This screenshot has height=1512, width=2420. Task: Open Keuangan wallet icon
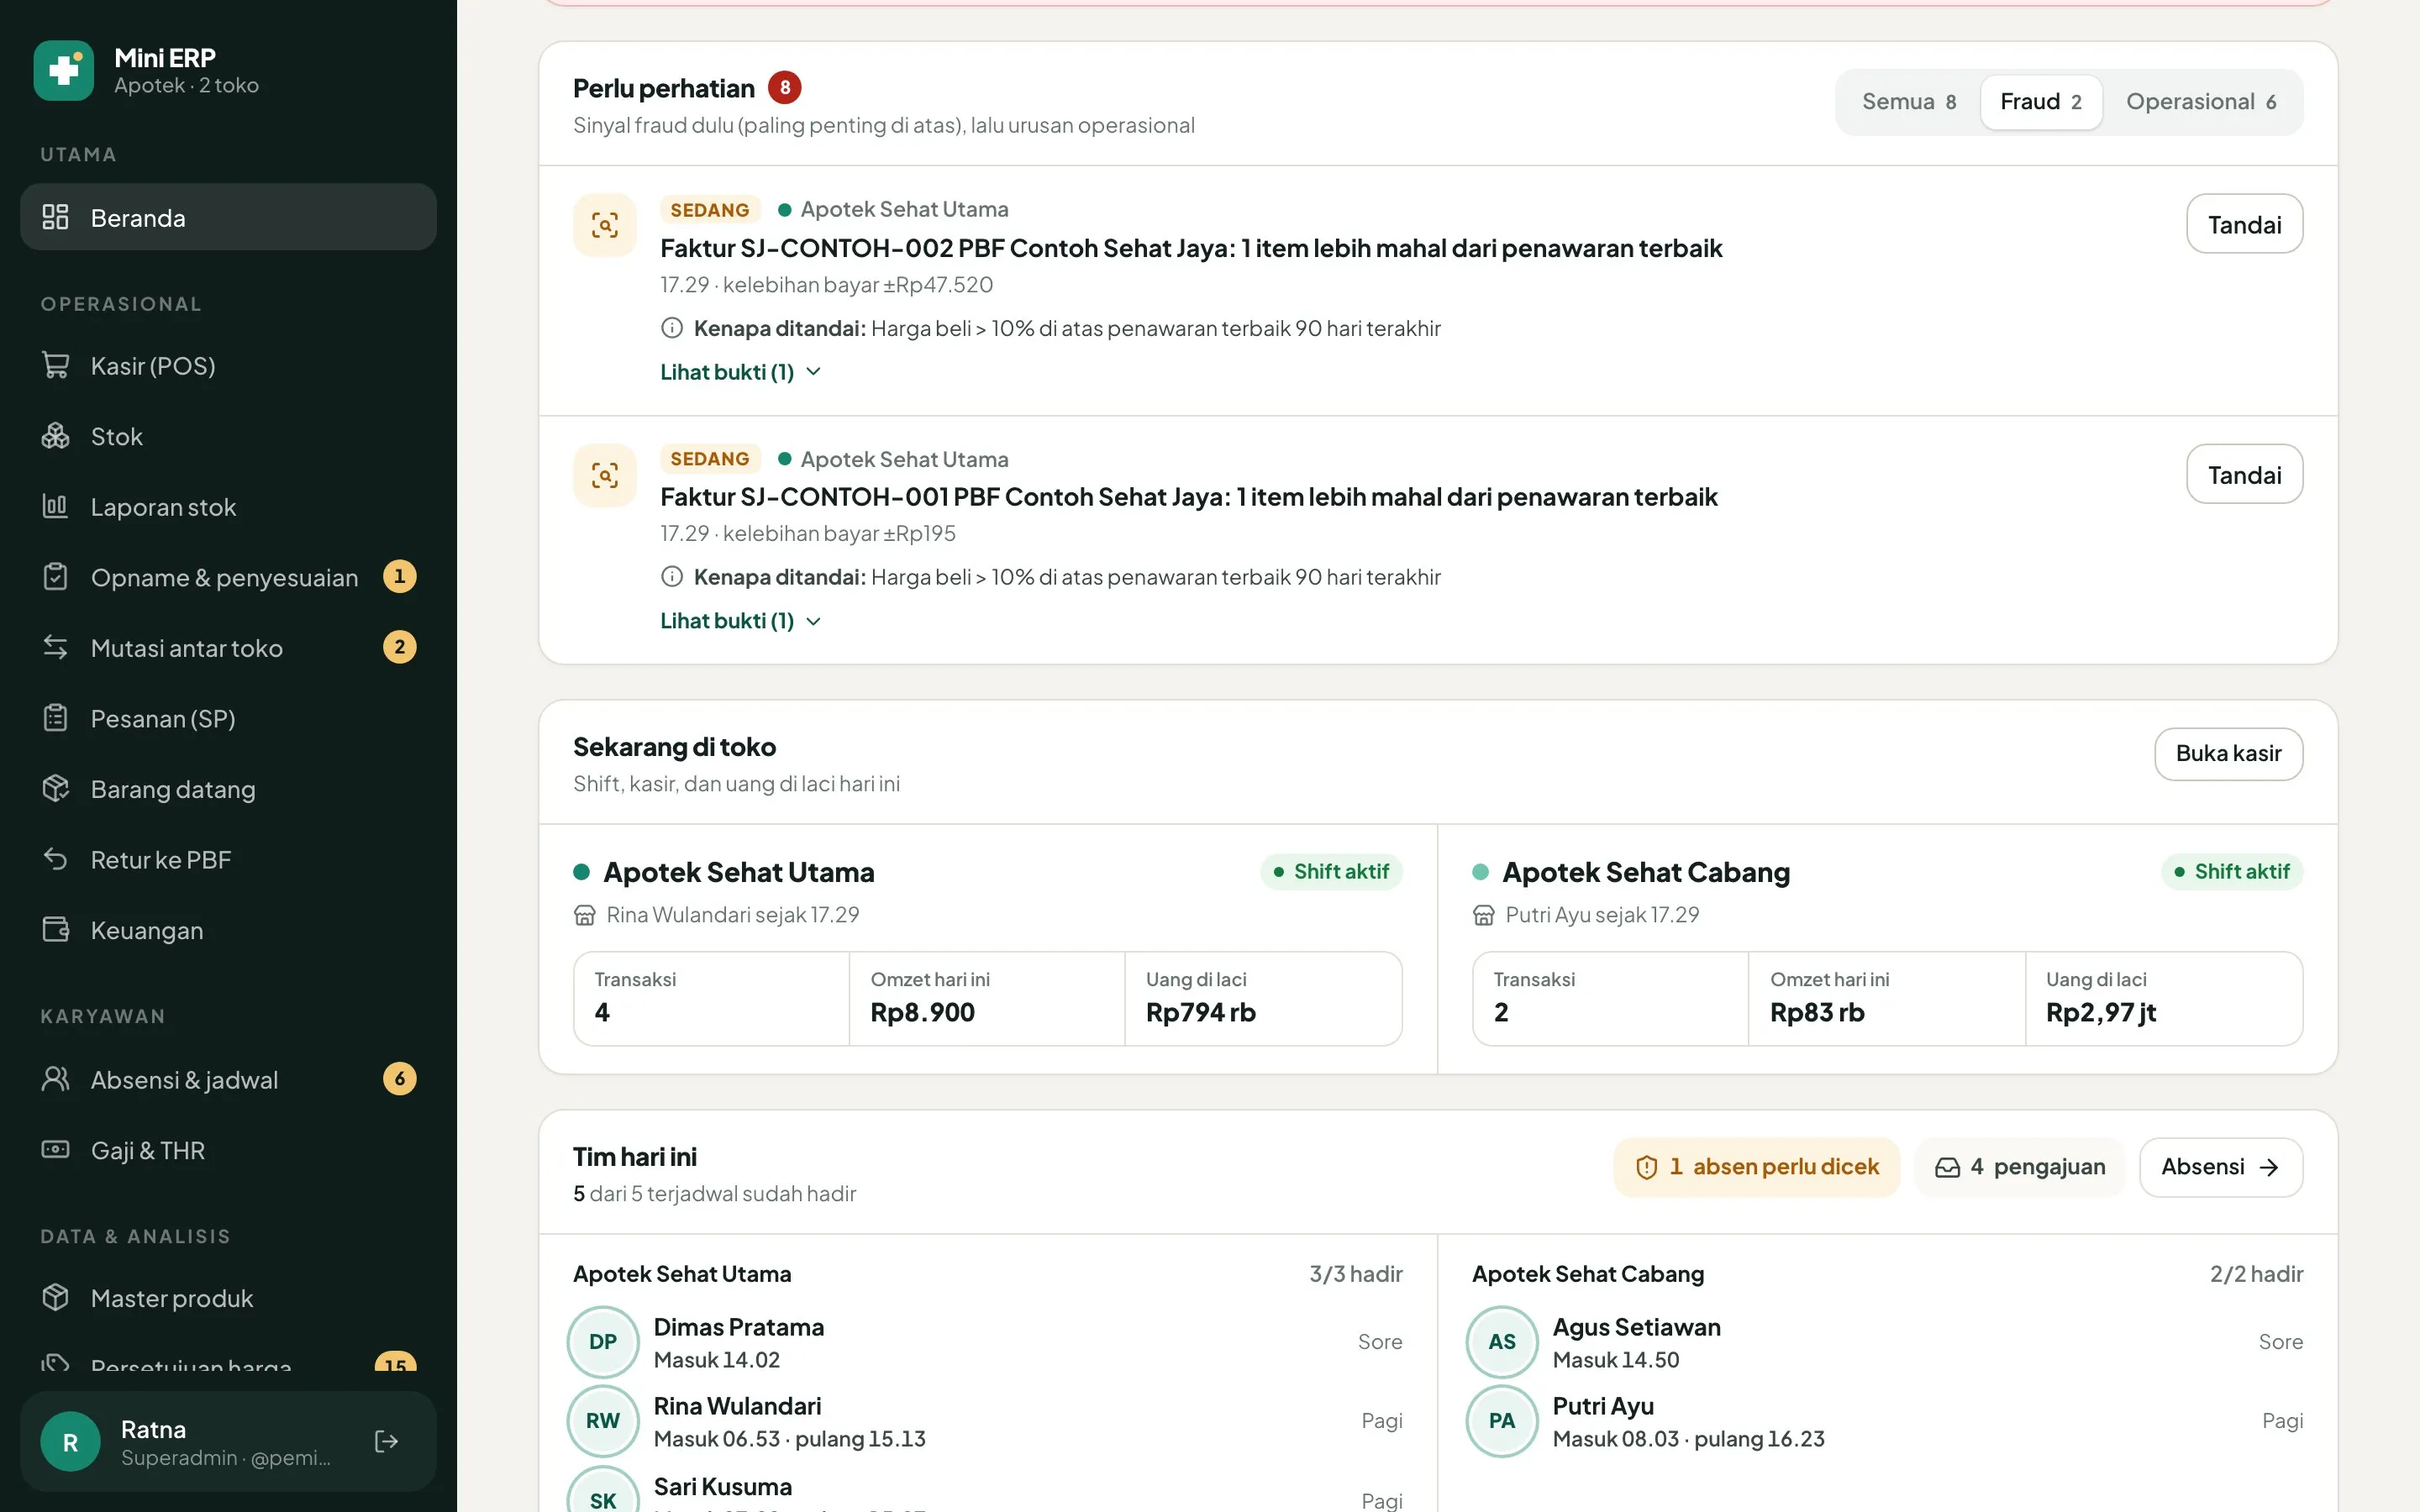click(x=55, y=929)
